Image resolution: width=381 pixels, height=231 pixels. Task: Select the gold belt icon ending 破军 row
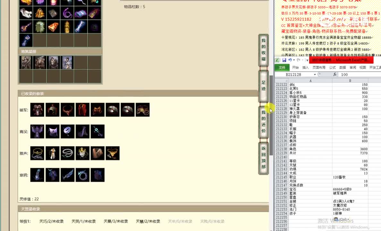(143, 110)
